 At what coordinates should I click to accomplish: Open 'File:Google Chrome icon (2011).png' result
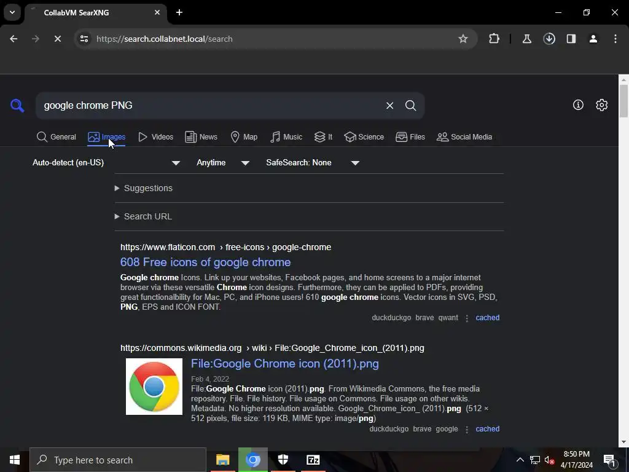pyautogui.click(x=285, y=364)
